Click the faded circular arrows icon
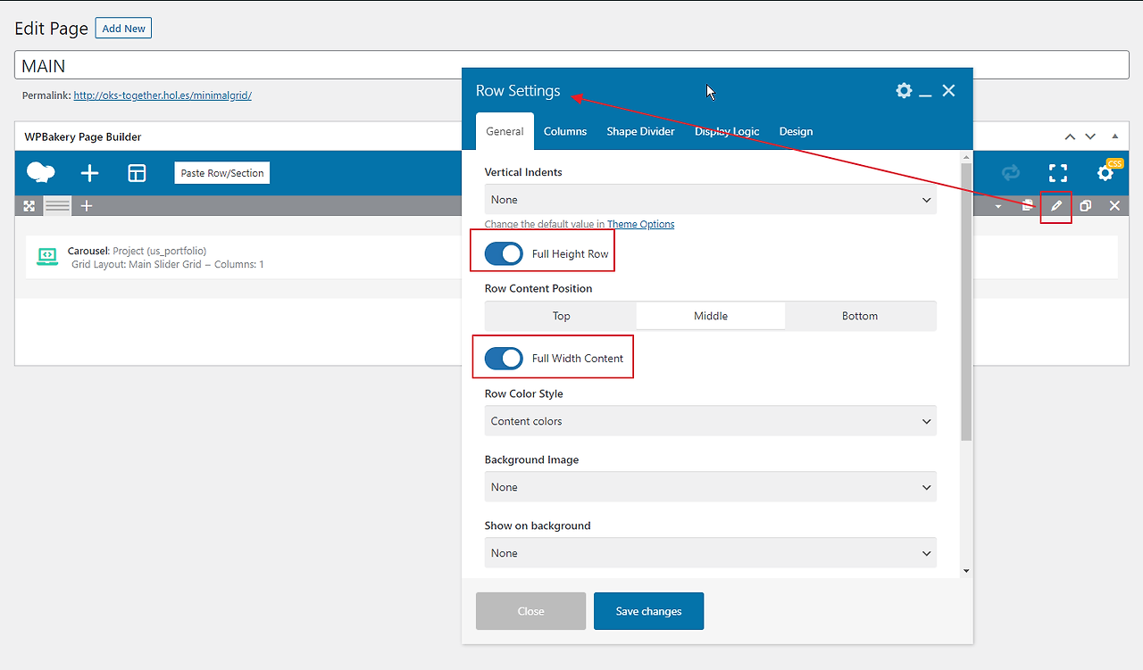The width and height of the screenshot is (1143, 670). [x=1011, y=173]
